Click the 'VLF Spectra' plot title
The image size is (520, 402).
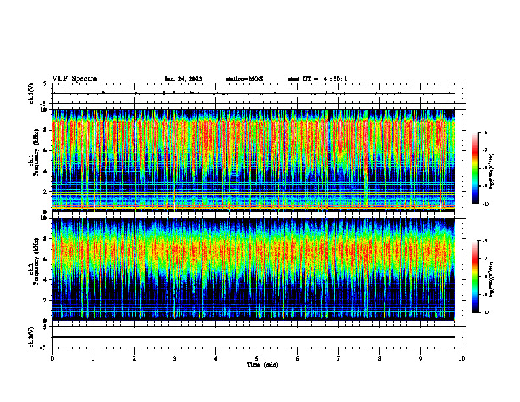pyautogui.click(x=74, y=79)
